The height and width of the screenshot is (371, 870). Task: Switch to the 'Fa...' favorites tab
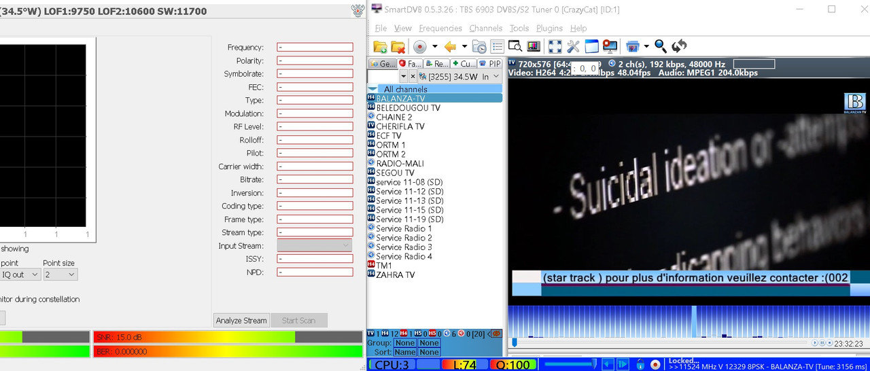click(411, 63)
